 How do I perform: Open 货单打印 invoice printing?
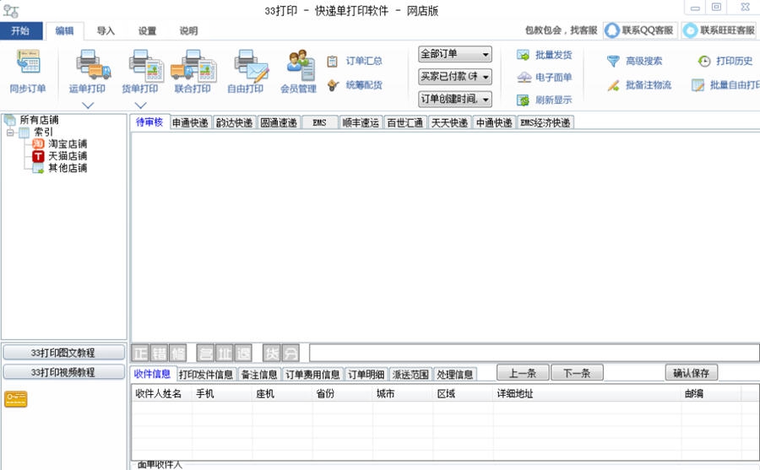pos(140,72)
